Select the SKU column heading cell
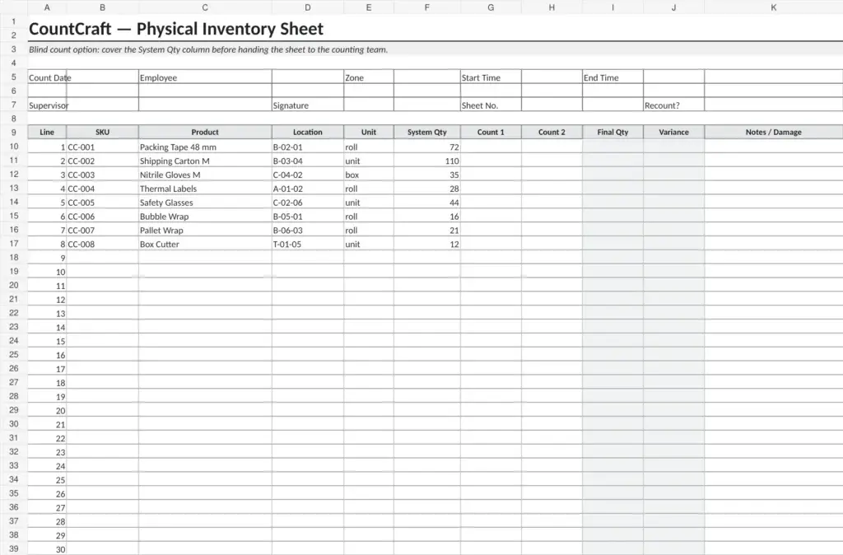 (x=102, y=132)
